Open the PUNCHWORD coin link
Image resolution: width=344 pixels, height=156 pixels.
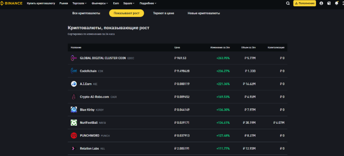pyautogui.click(x=89, y=136)
